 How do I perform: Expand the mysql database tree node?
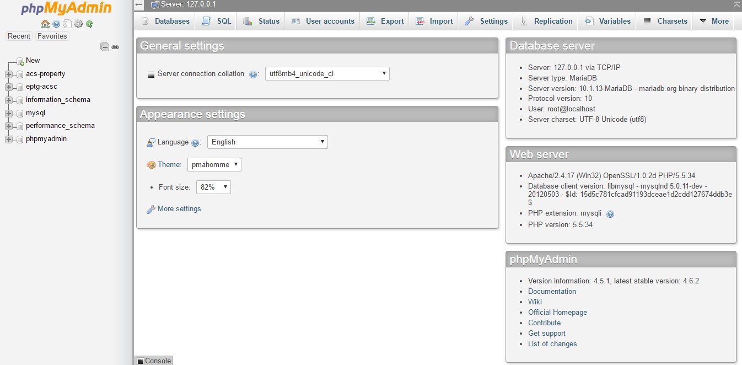pos(8,112)
